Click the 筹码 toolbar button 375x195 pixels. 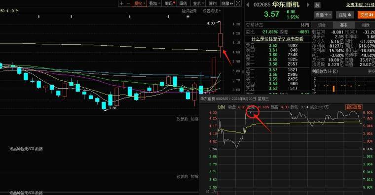pos(170,3)
